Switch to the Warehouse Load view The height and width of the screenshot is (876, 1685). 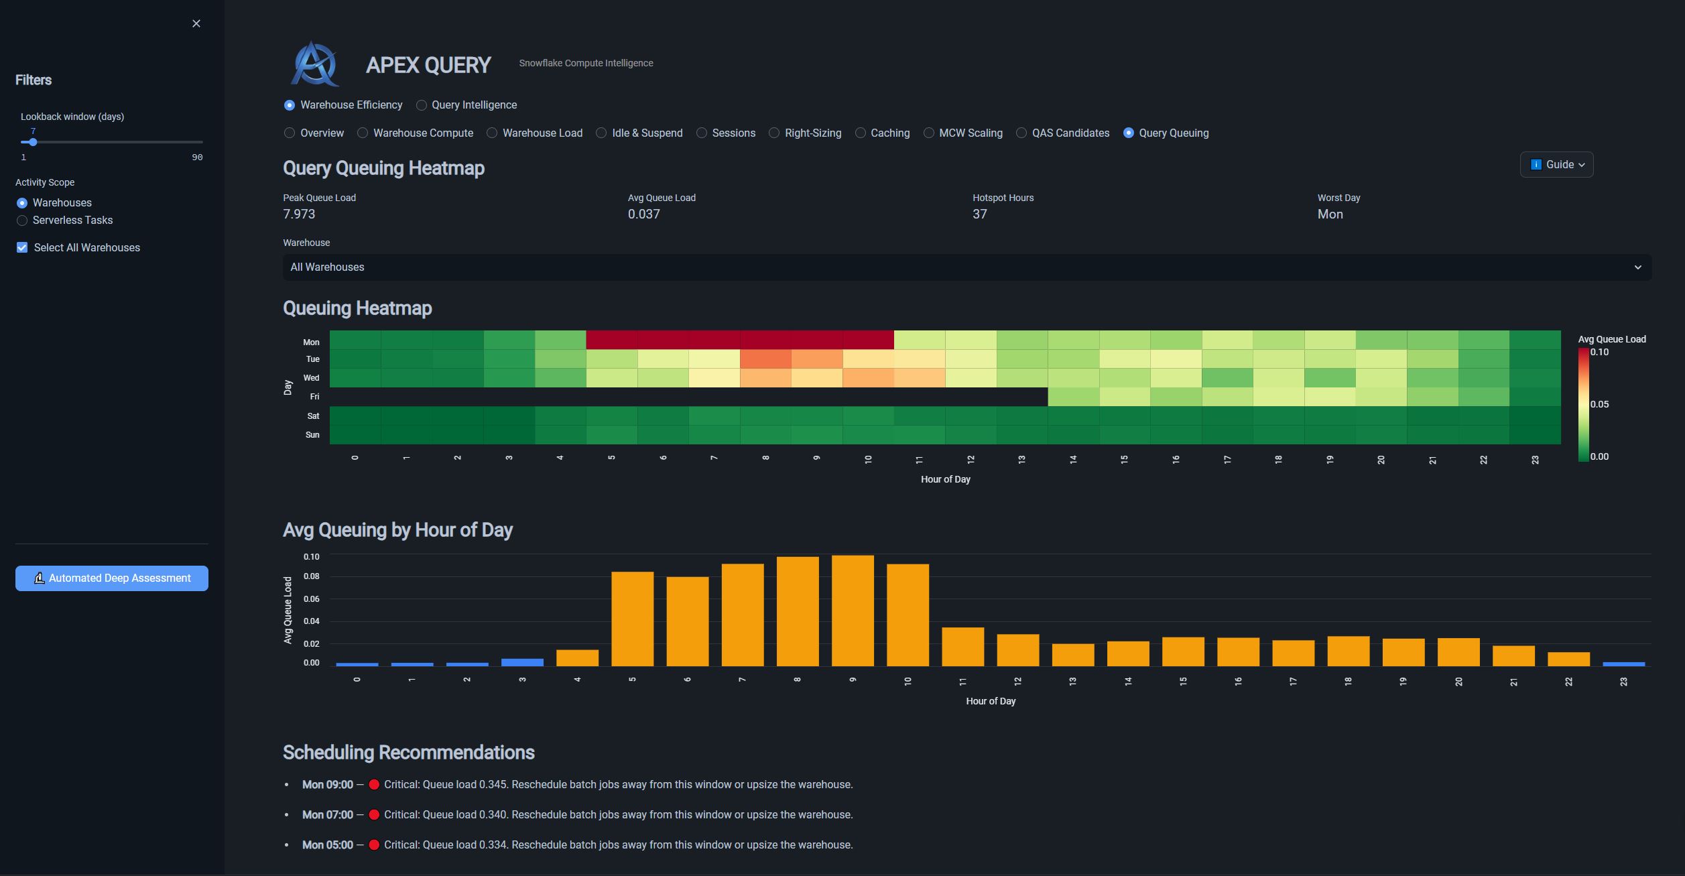tap(535, 133)
